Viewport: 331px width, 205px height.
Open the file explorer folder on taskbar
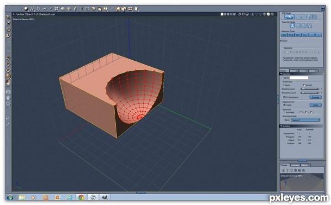pyautogui.click(x=22, y=197)
